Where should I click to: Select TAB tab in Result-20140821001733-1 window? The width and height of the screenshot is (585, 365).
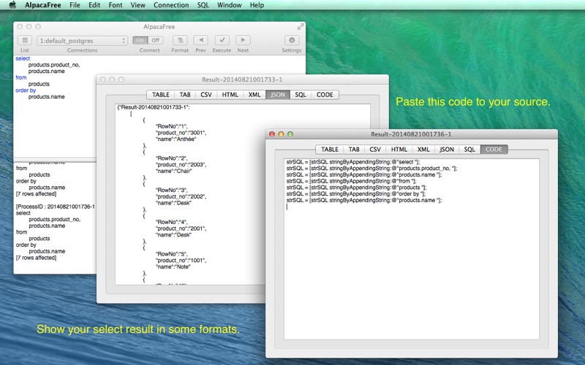[x=185, y=95]
